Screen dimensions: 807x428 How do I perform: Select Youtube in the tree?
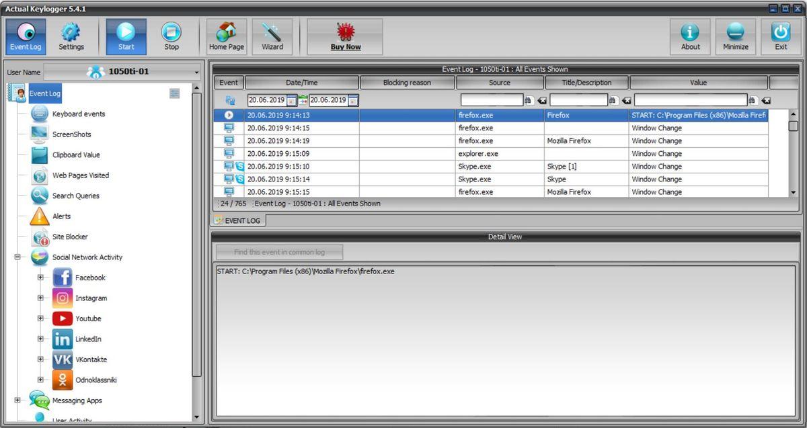[x=88, y=319]
